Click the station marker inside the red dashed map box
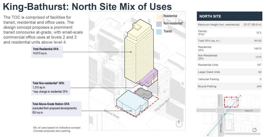This screenshot has height=137, width=267. coord(228,107)
